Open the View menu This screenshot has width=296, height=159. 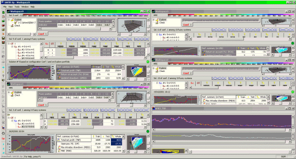tap(11, 7)
